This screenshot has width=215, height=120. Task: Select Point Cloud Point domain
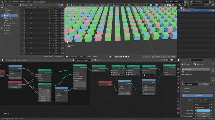click(9, 30)
